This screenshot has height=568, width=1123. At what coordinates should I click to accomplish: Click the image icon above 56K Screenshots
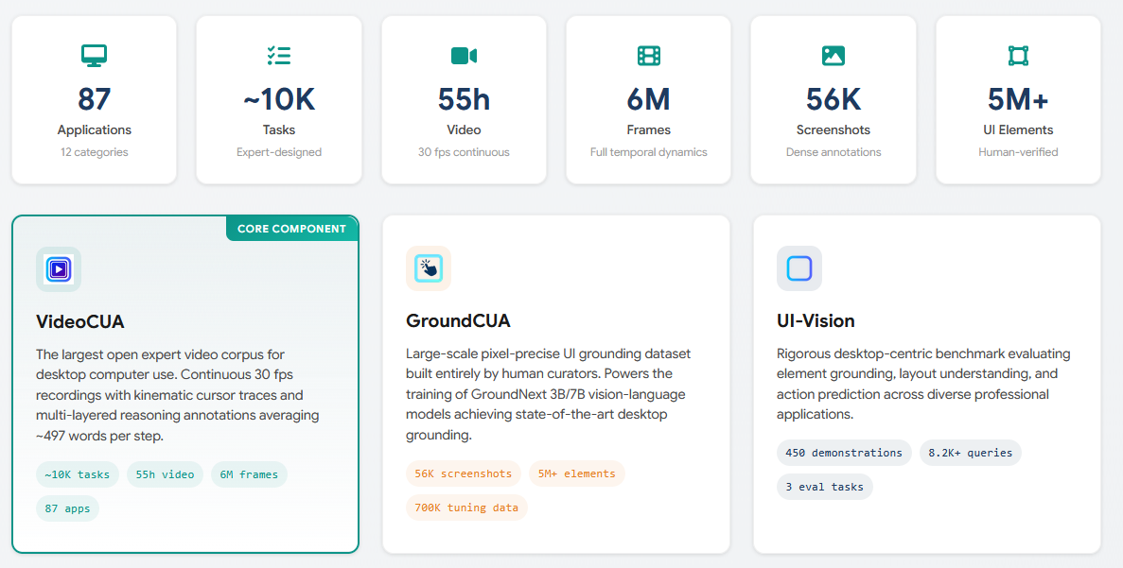pyautogui.click(x=833, y=56)
